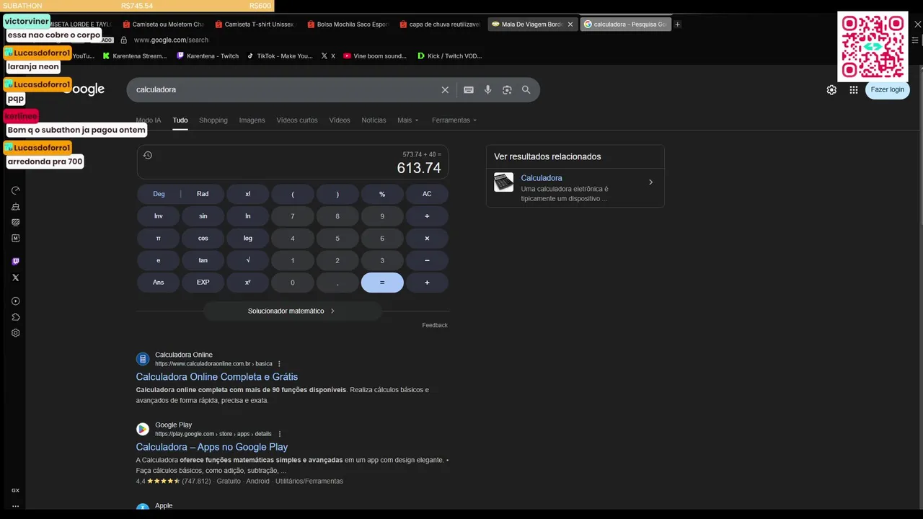Click the EXP key
The width and height of the screenshot is (923, 519).
click(203, 283)
